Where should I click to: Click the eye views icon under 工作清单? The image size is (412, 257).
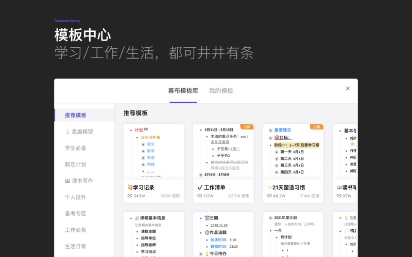(x=200, y=196)
